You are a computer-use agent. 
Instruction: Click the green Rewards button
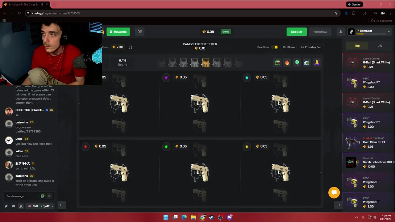118,32
